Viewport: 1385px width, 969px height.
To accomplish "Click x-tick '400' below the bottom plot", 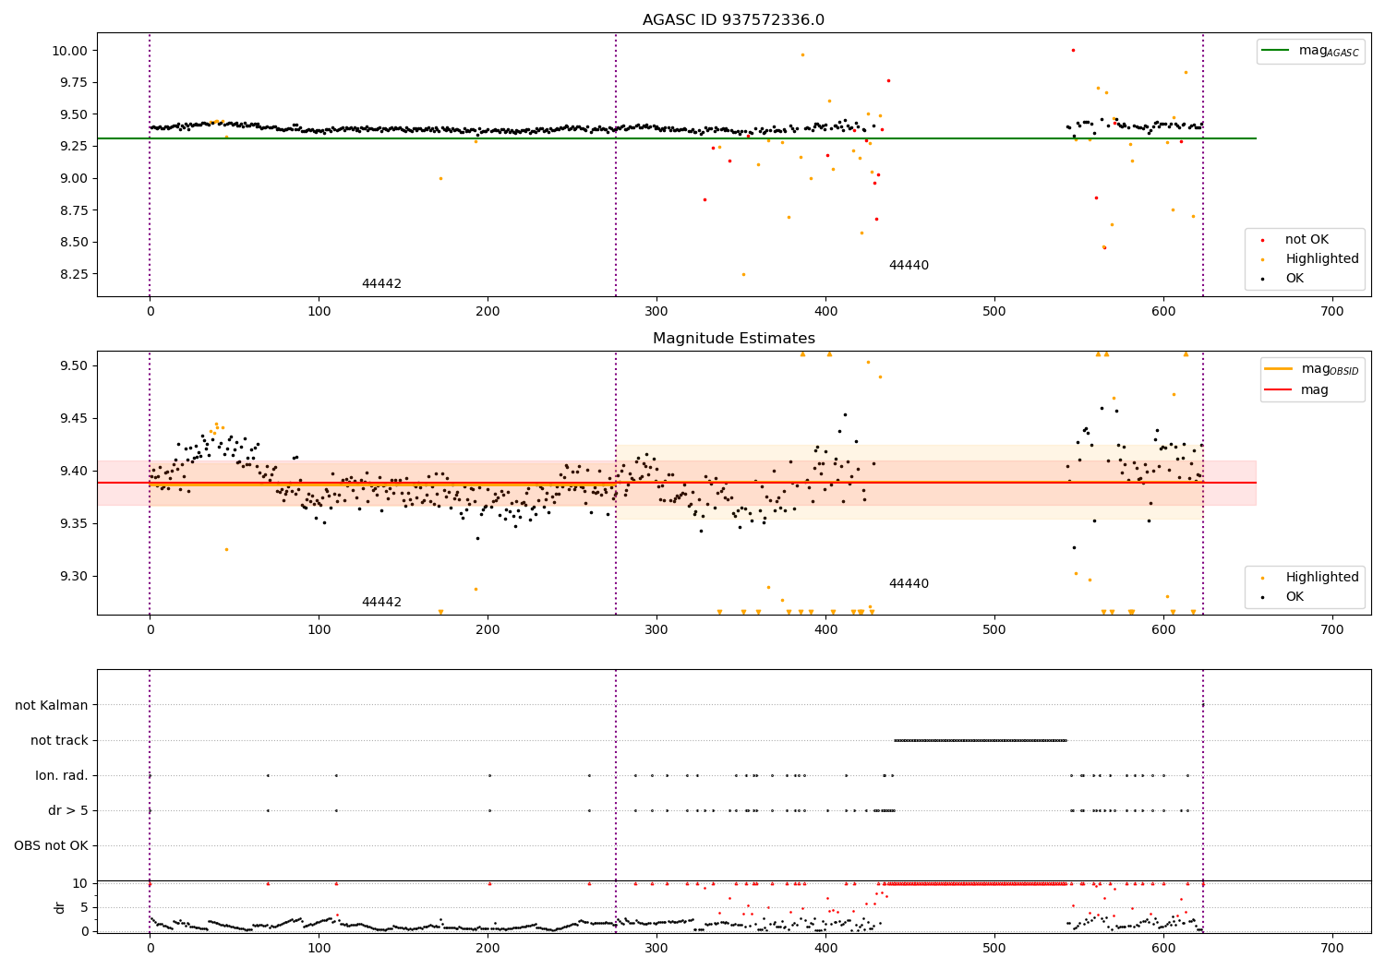I will click(x=825, y=949).
